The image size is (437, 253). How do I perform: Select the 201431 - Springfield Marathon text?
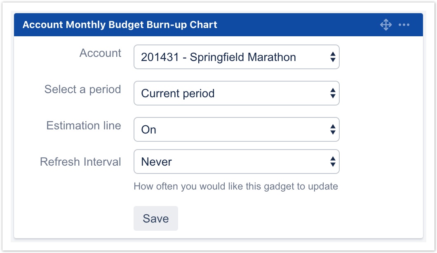coord(218,57)
